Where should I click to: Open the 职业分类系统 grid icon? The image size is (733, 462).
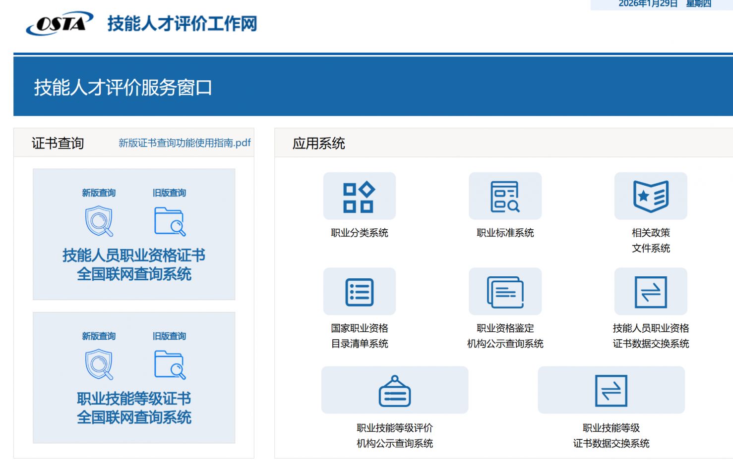[359, 197]
